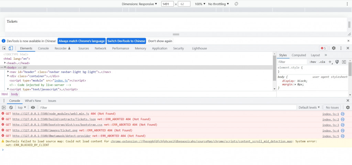This screenshot has width=352, height=165.
Task: Open the index.js:4 source link
Action: pos(331,130)
